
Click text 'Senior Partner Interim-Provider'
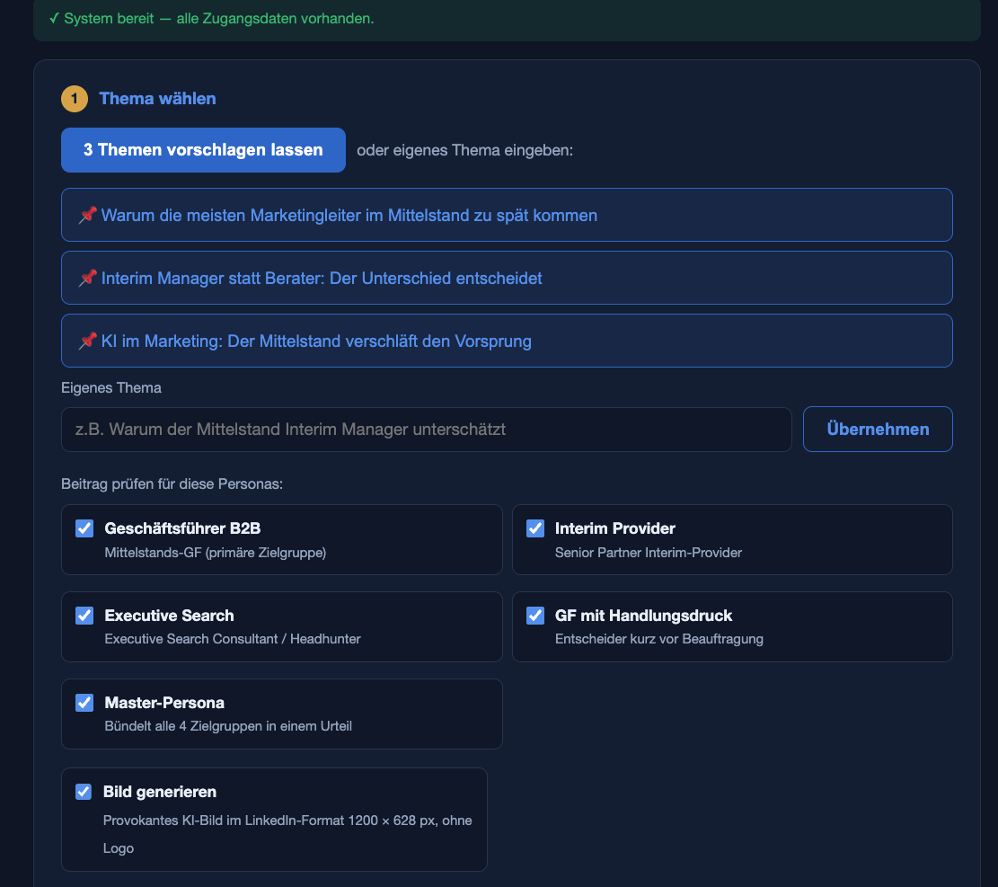coord(649,553)
